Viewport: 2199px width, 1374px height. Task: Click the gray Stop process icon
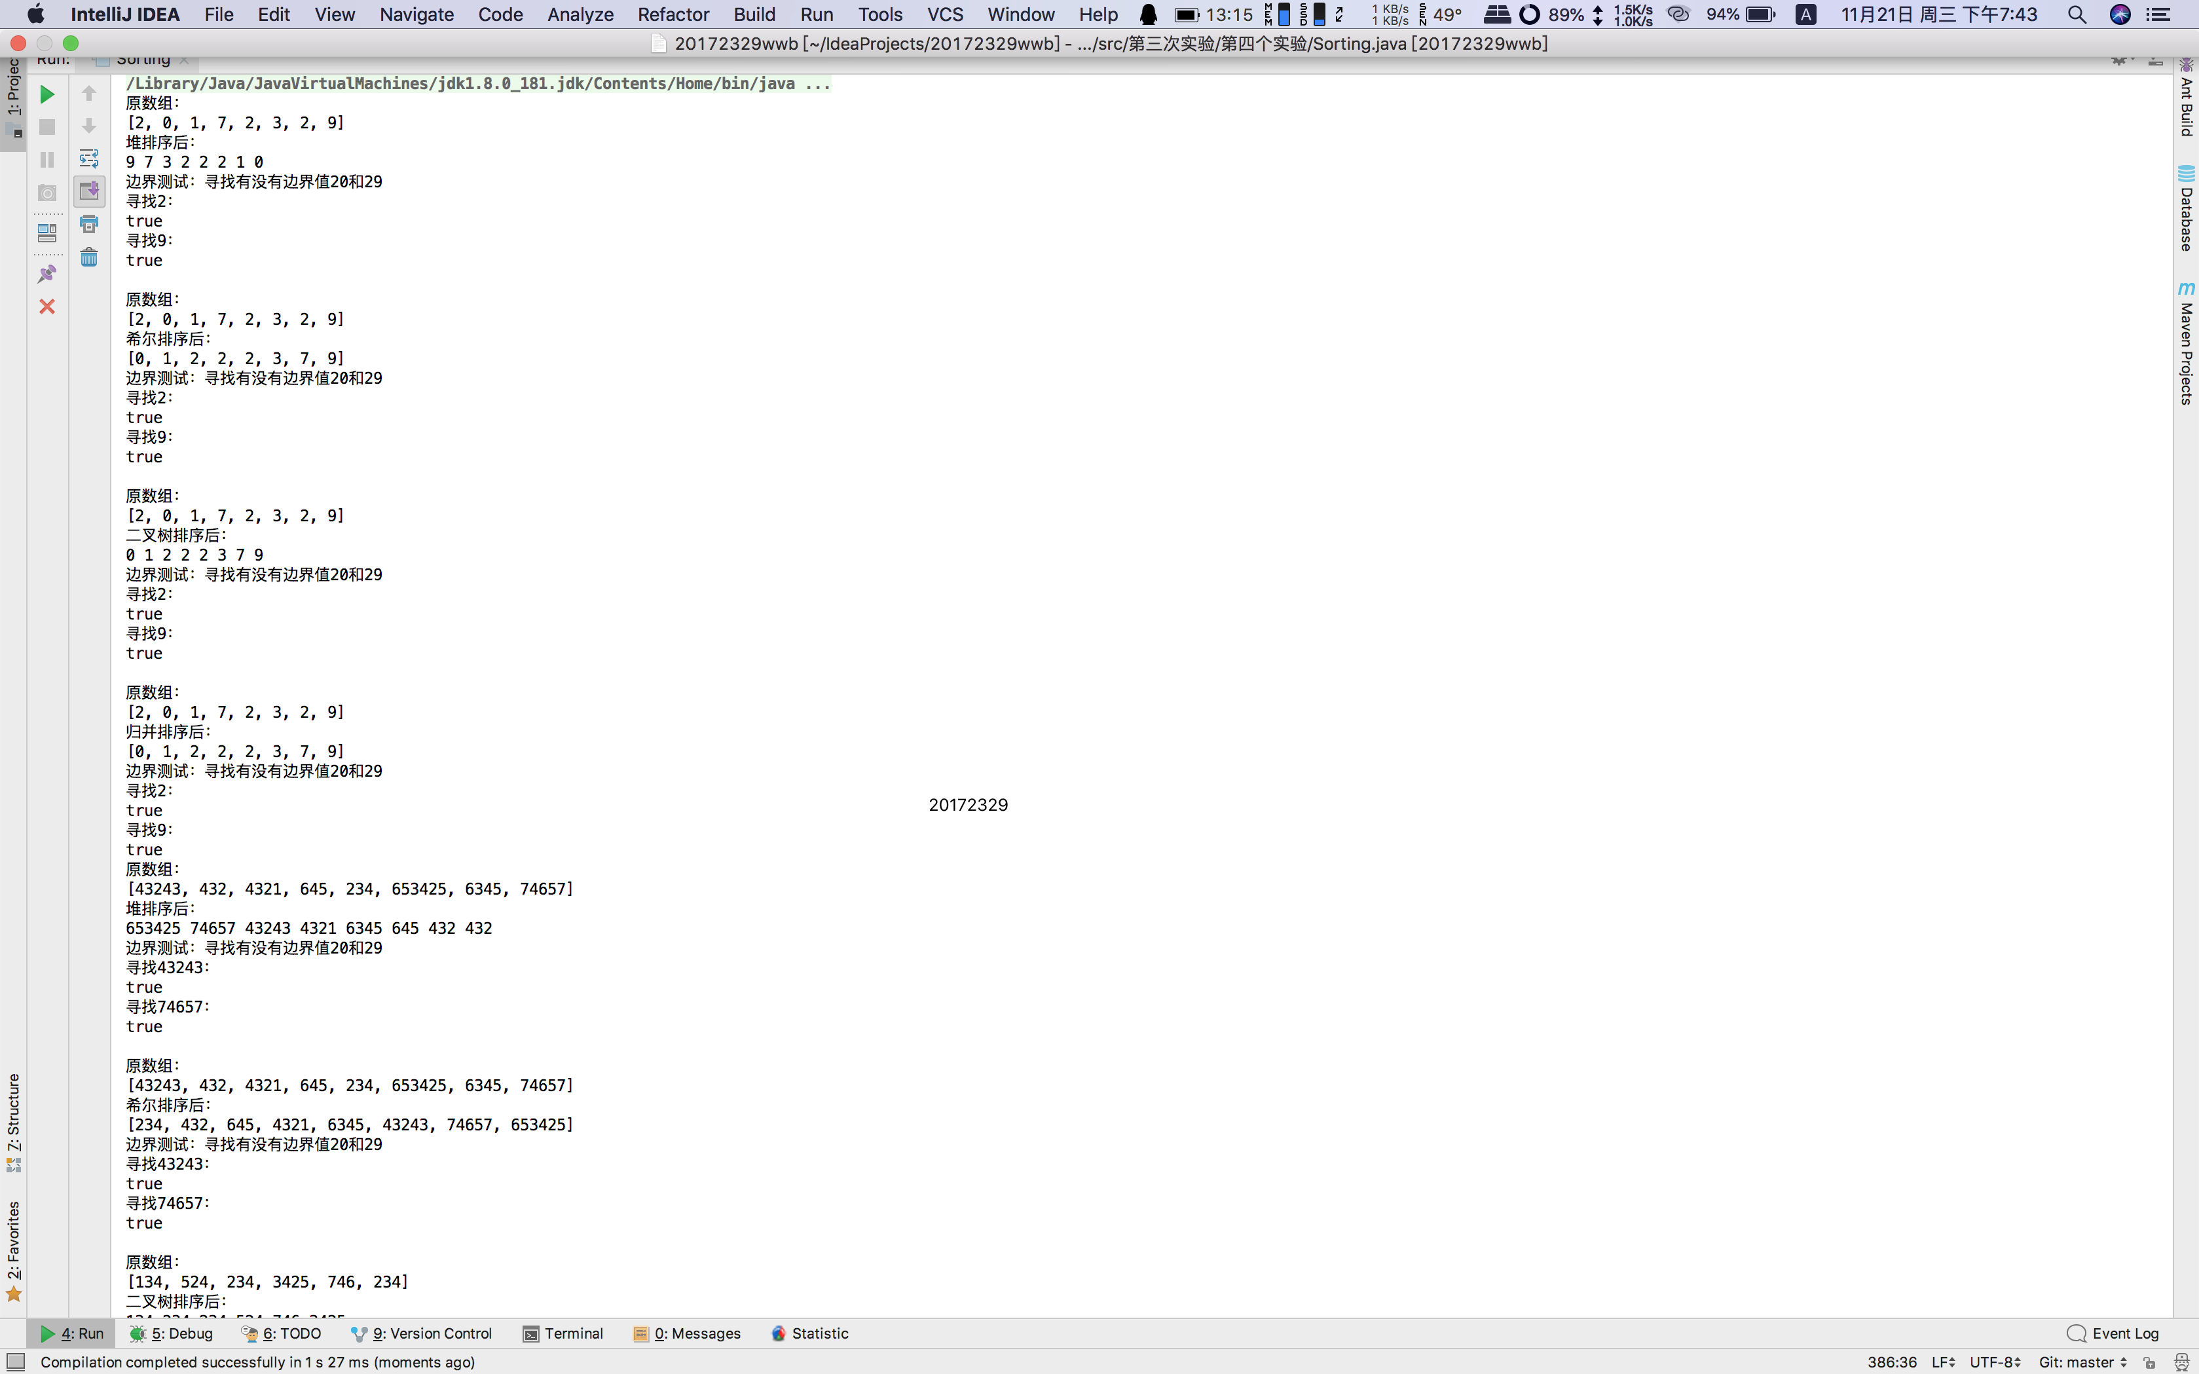click(47, 127)
